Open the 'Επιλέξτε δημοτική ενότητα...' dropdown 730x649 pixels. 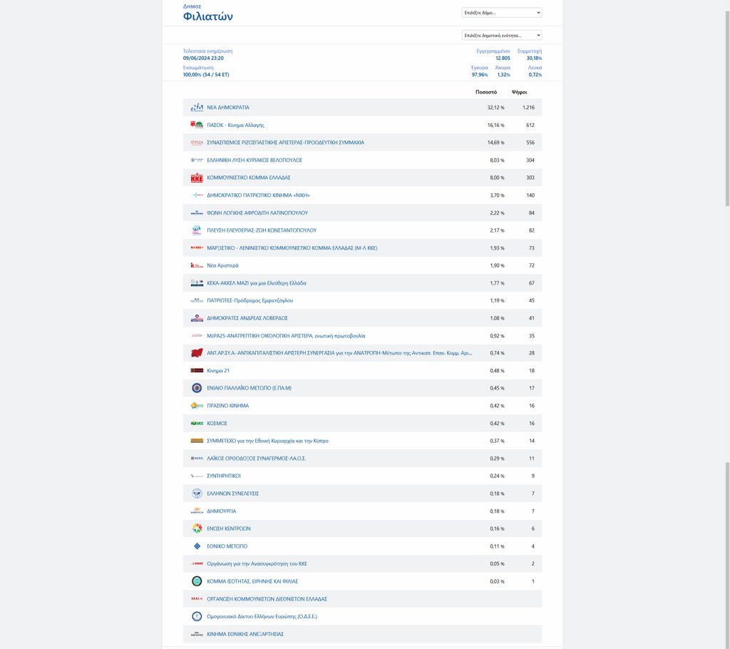501,35
